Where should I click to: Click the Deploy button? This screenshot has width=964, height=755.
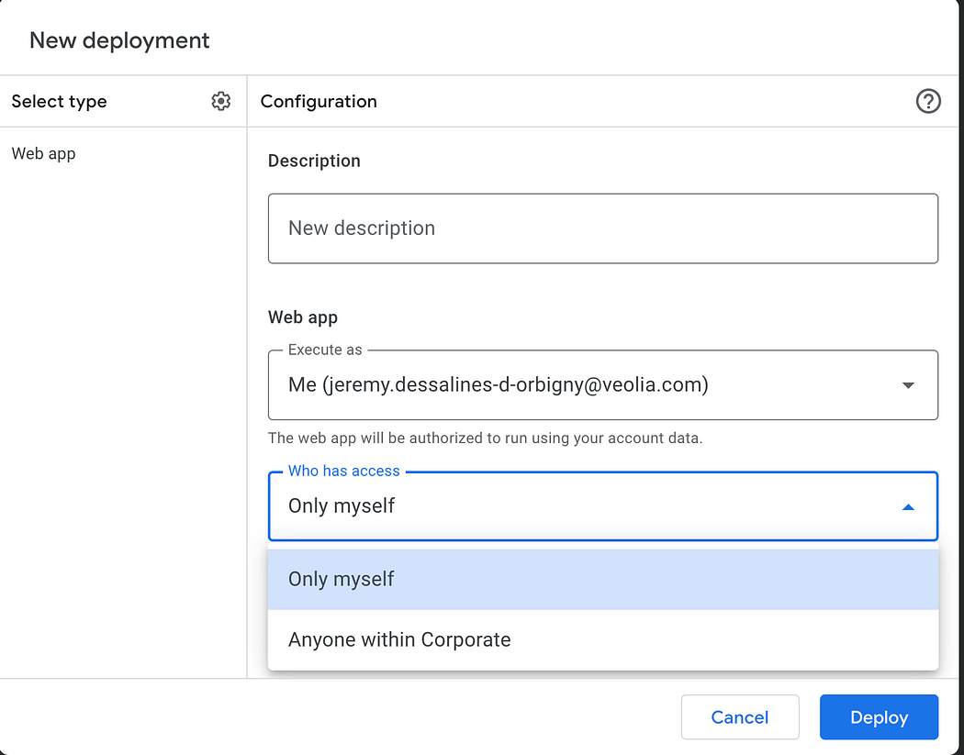(x=879, y=717)
